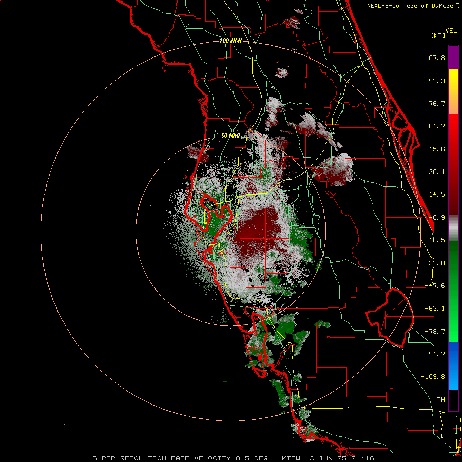Click the 14.5 velocity scale value
This screenshot has height=462, width=462.
pyautogui.click(x=437, y=195)
